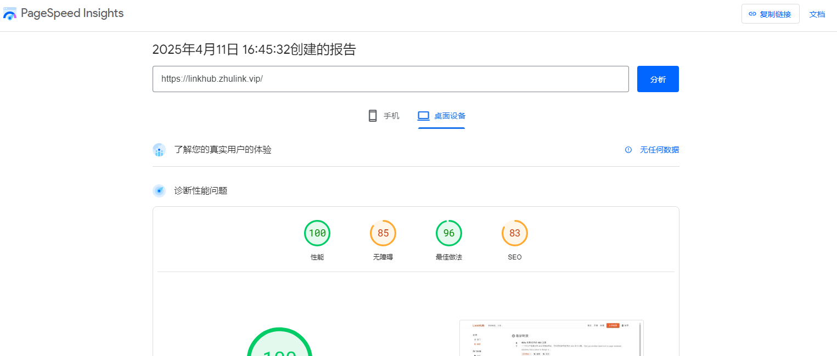837x356 pixels.
Task: Focus the URL input field
Action: coord(390,79)
